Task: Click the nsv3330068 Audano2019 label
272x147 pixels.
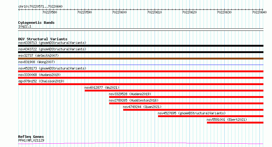Action: (39, 75)
